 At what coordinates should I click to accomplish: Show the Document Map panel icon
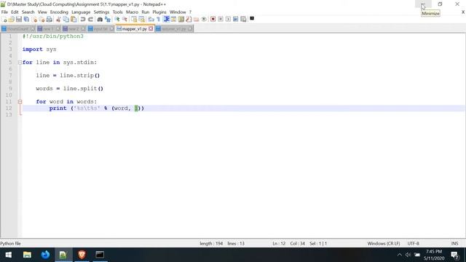pos(181,20)
